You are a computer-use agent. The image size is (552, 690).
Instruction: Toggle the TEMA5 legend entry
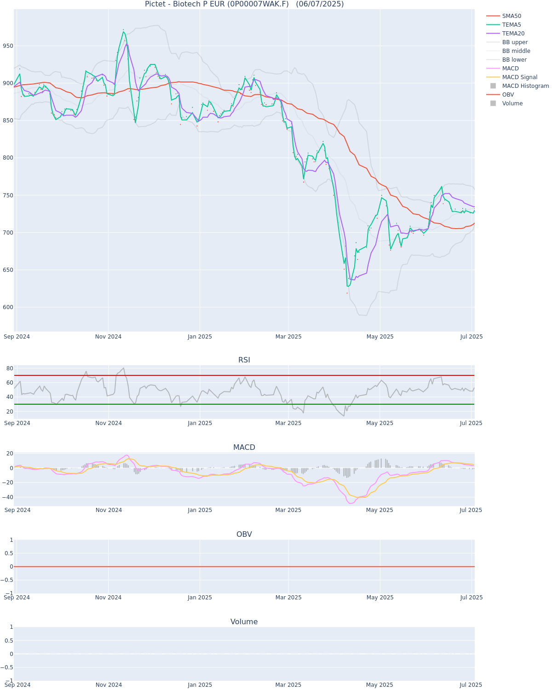pos(512,25)
